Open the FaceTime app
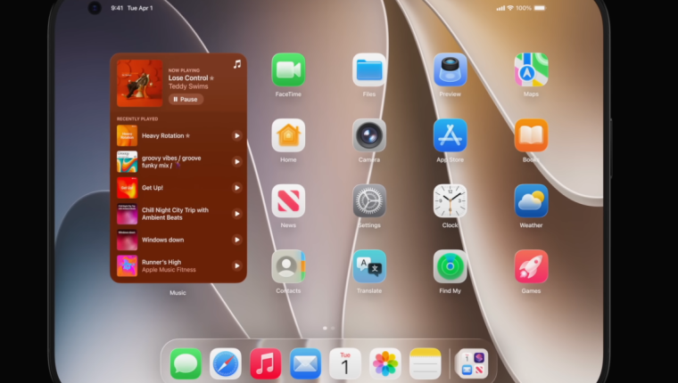This screenshot has width=678, height=383. (288, 70)
